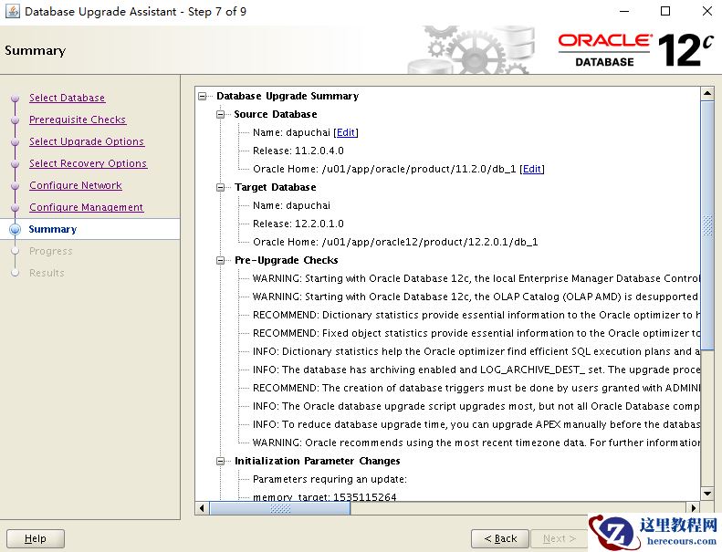Image resolution: width=722 pixels, height=552 pixels.
Task: Click the horizontal scrollbar thumb
Action: coord(280,508)
